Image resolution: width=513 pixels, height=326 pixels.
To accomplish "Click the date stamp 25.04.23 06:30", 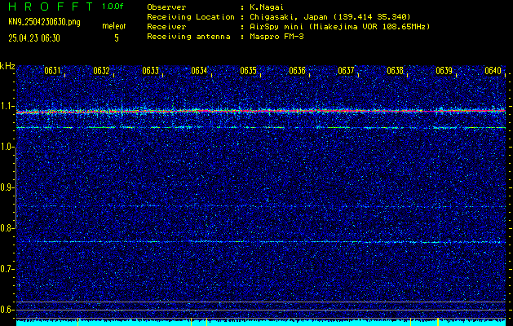I will click(34, 38).
